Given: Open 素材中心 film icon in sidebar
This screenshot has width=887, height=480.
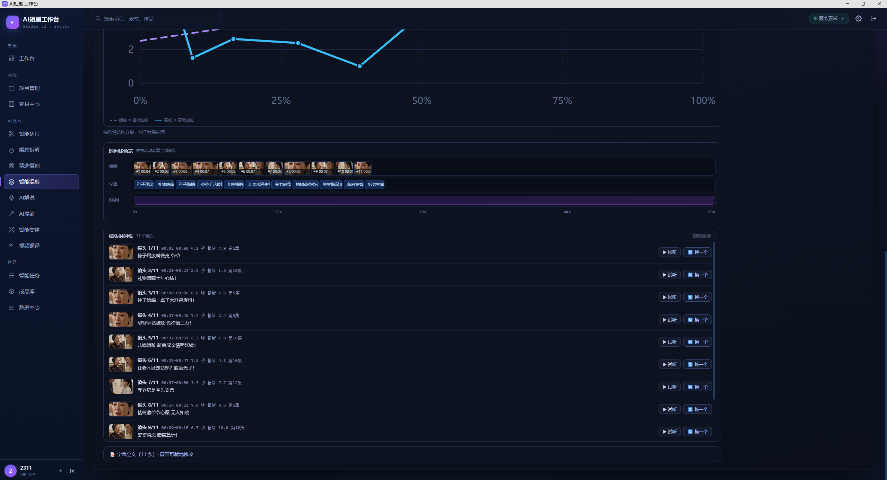Looking at the screenshot, I should pyautogui.click(x=11, y=104).
